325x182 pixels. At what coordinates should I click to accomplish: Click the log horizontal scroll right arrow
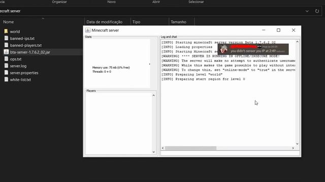[x=293, y=148]
